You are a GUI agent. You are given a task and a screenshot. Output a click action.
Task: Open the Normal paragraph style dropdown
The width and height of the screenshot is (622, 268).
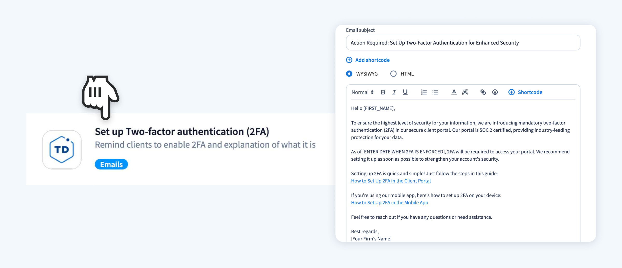362,92
